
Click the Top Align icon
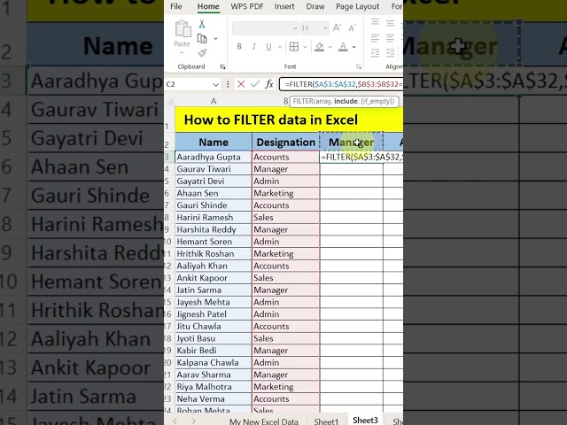click(376, 22)
